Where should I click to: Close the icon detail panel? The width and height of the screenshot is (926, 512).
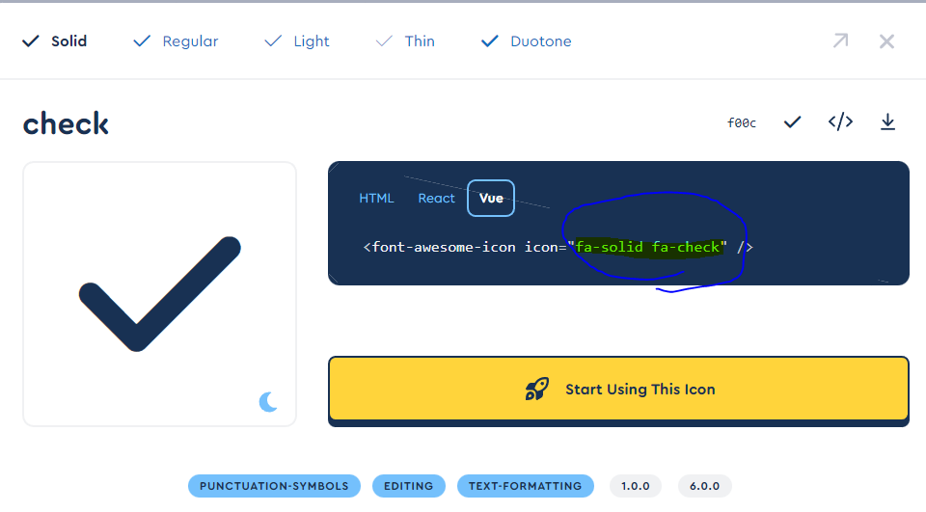886,41
